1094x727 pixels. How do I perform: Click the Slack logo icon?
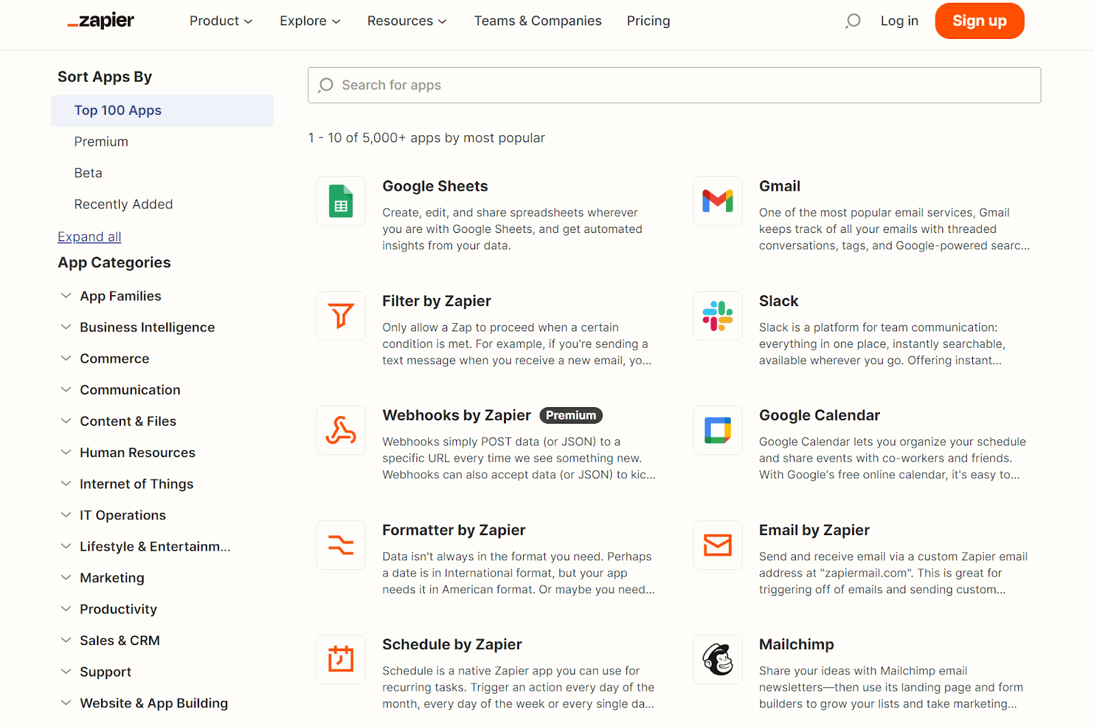point(717,316)
